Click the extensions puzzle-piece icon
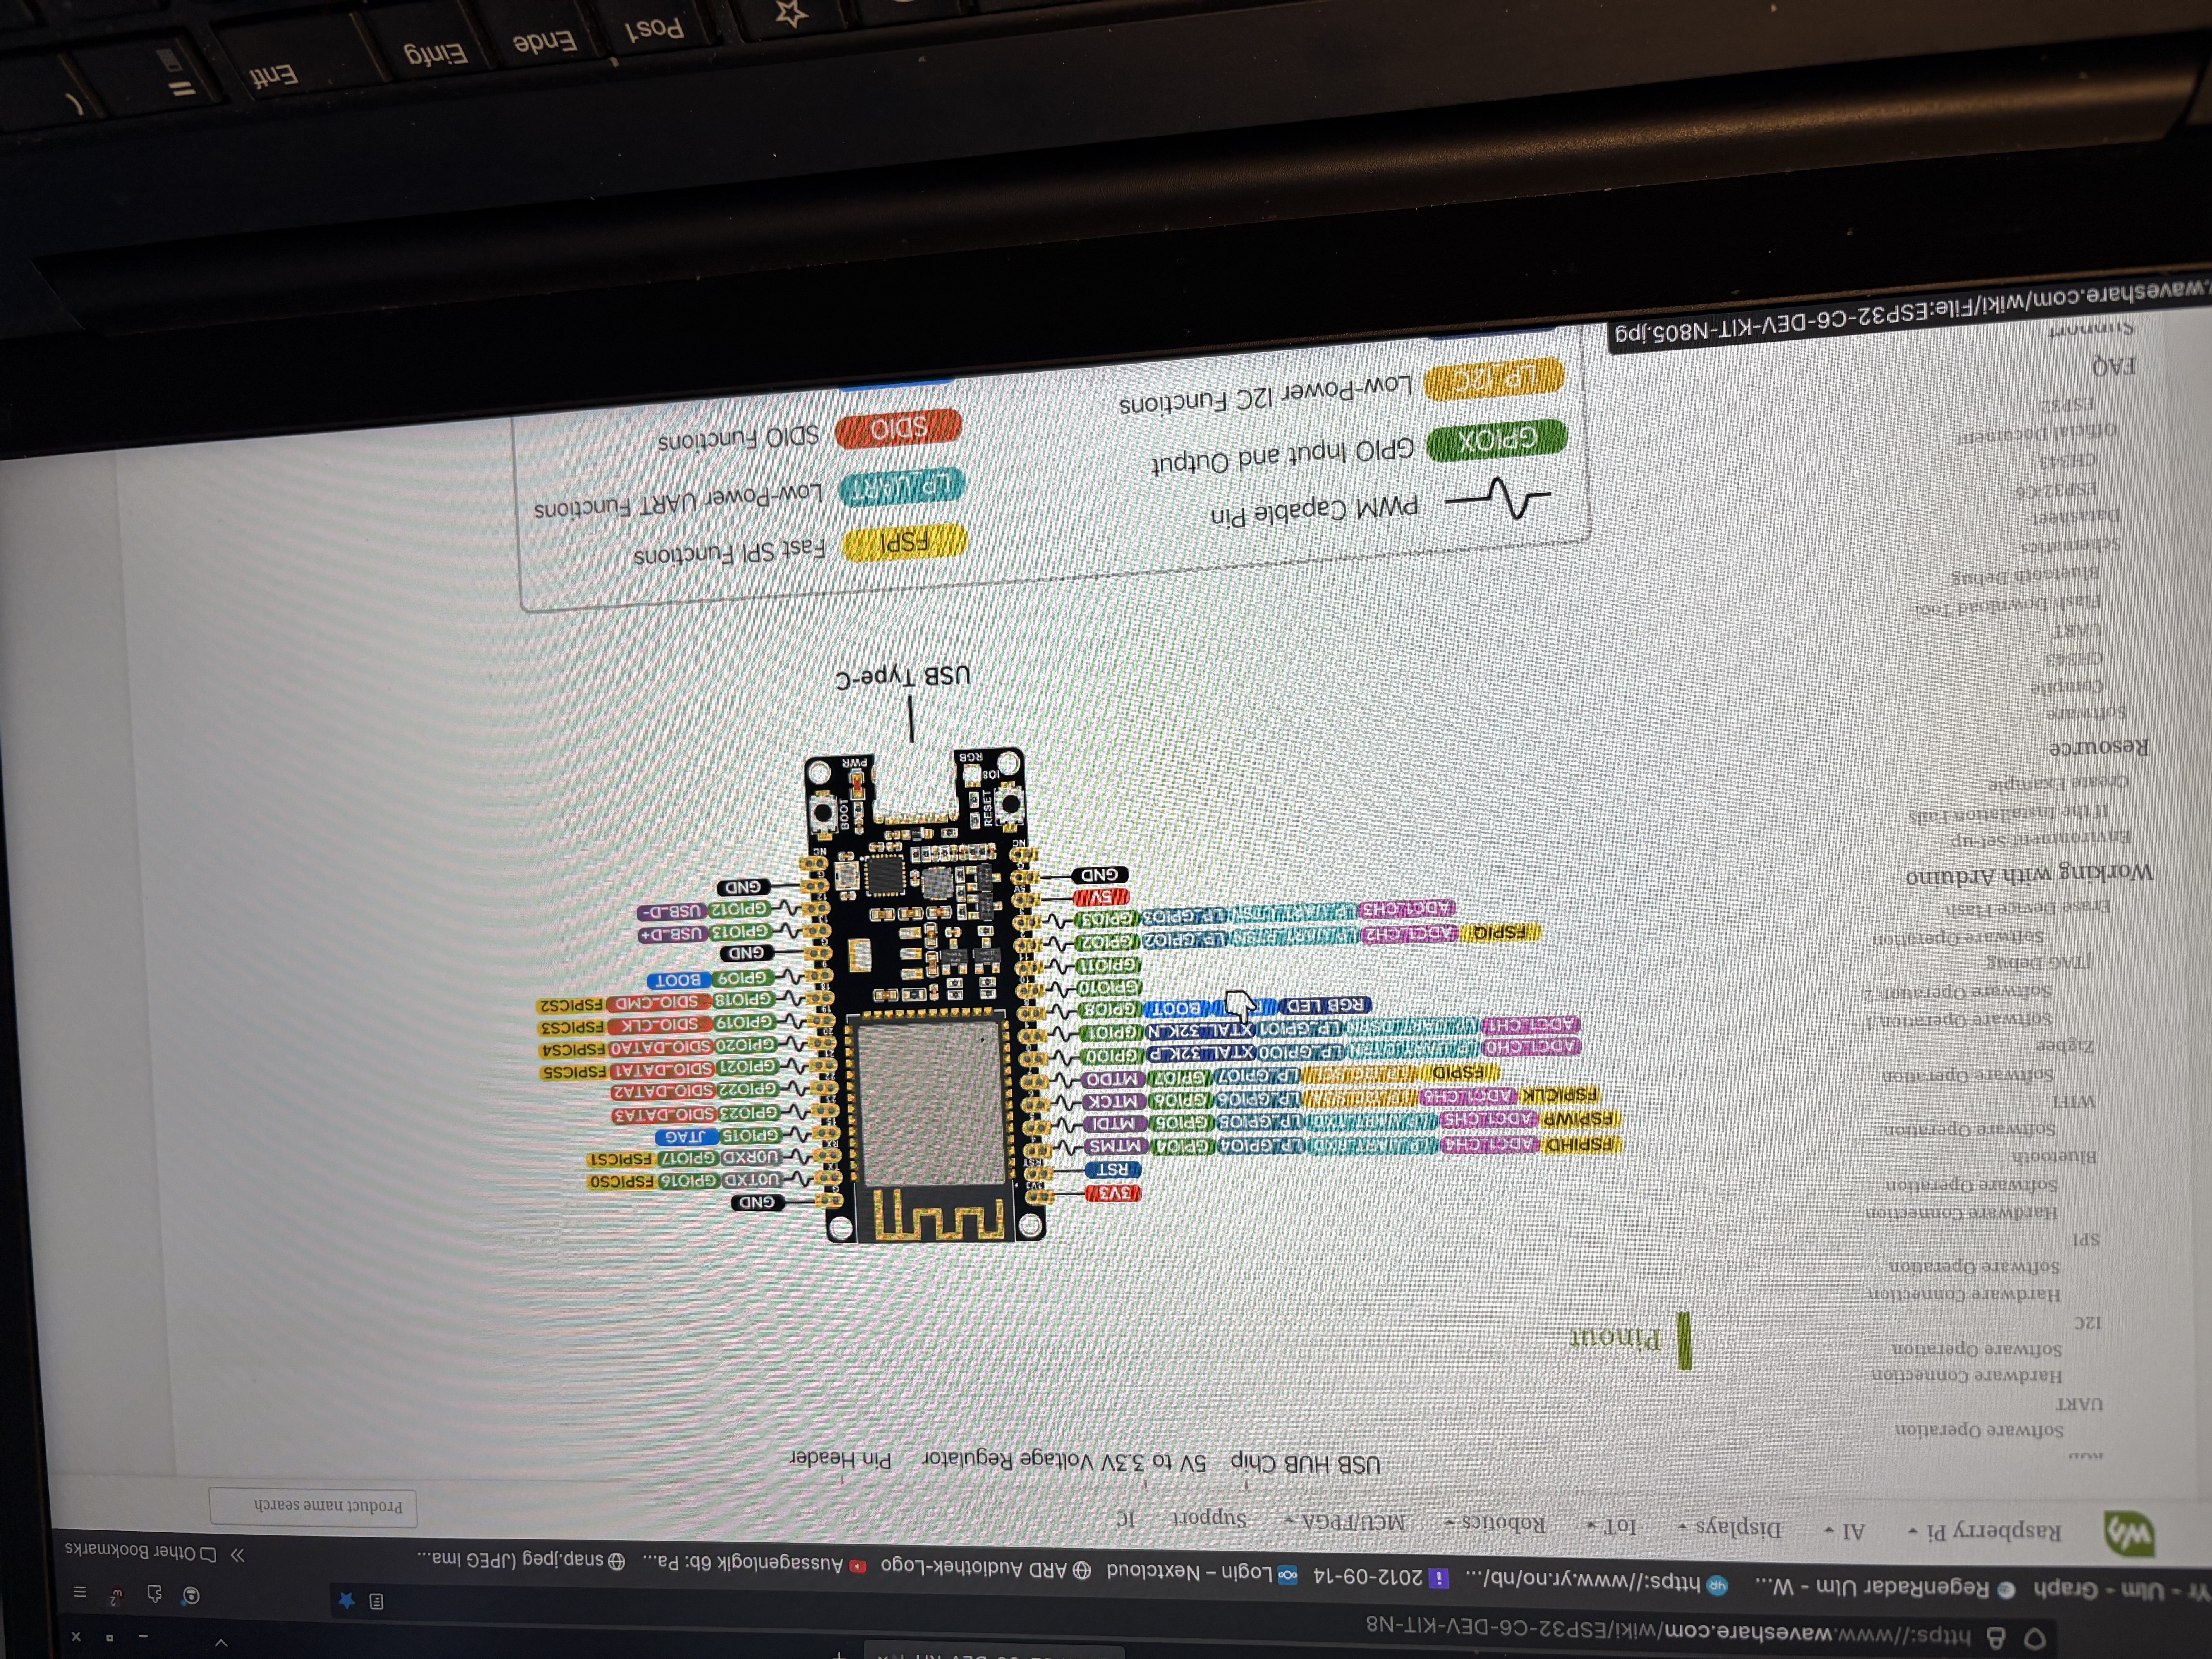The width and height of the screenshot is (2212, 1659). (154, 1594)
